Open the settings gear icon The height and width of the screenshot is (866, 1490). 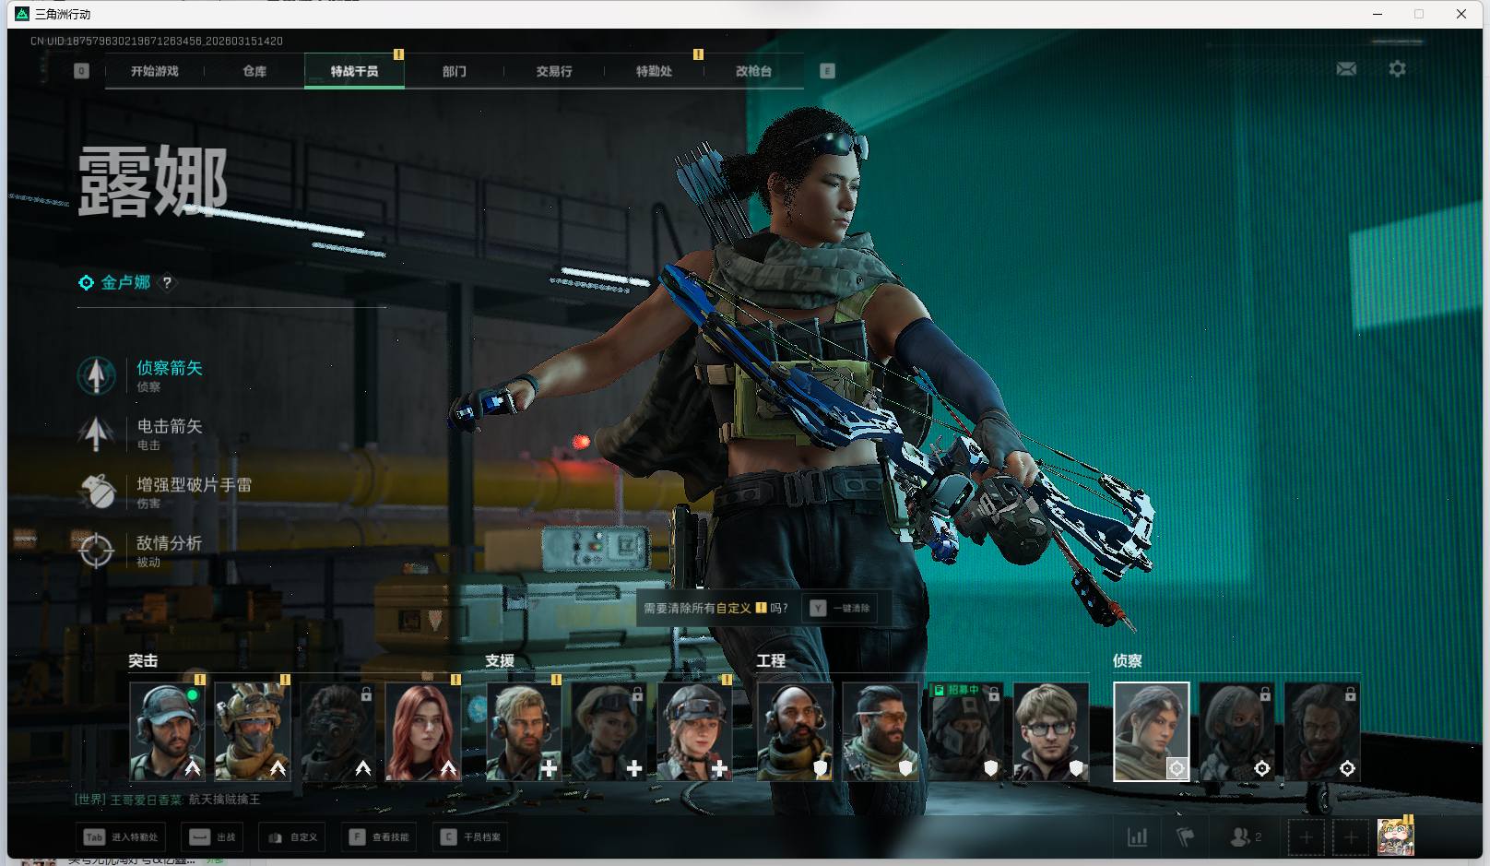(x=1397, y=69)
